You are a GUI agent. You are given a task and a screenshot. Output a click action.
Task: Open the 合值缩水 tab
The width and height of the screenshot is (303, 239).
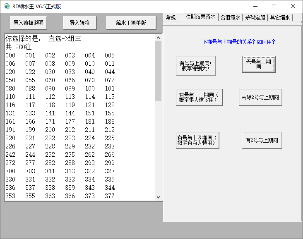[x=231, y=17]
